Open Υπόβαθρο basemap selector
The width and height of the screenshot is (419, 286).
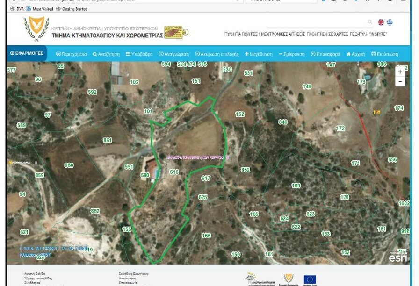[139, 54]
